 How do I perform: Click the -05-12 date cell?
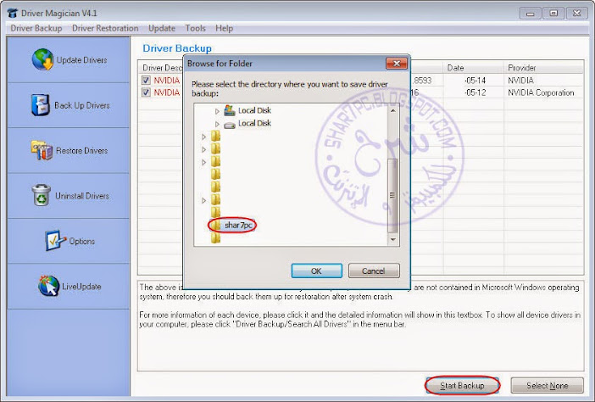pos(475,92)
